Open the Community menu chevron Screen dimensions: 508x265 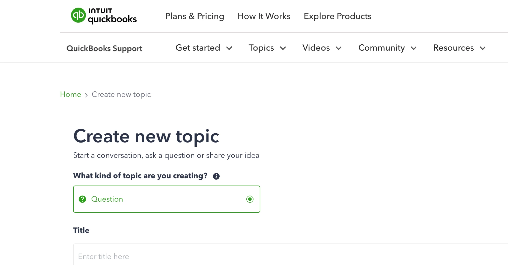coord(414,48)
